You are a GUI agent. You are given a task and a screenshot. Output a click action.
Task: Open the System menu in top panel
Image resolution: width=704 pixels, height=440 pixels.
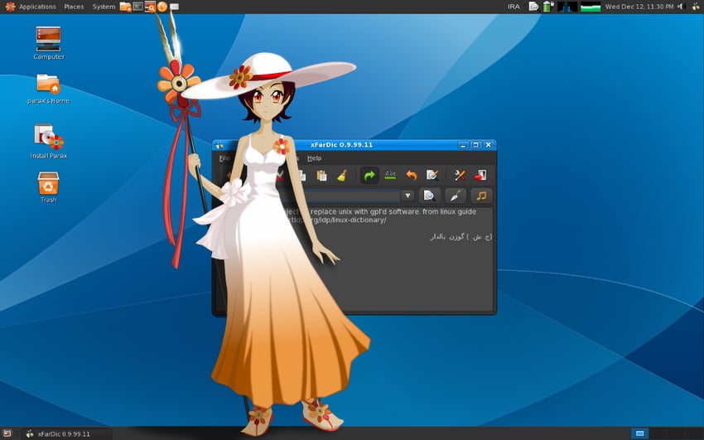[x=104, y=7]
